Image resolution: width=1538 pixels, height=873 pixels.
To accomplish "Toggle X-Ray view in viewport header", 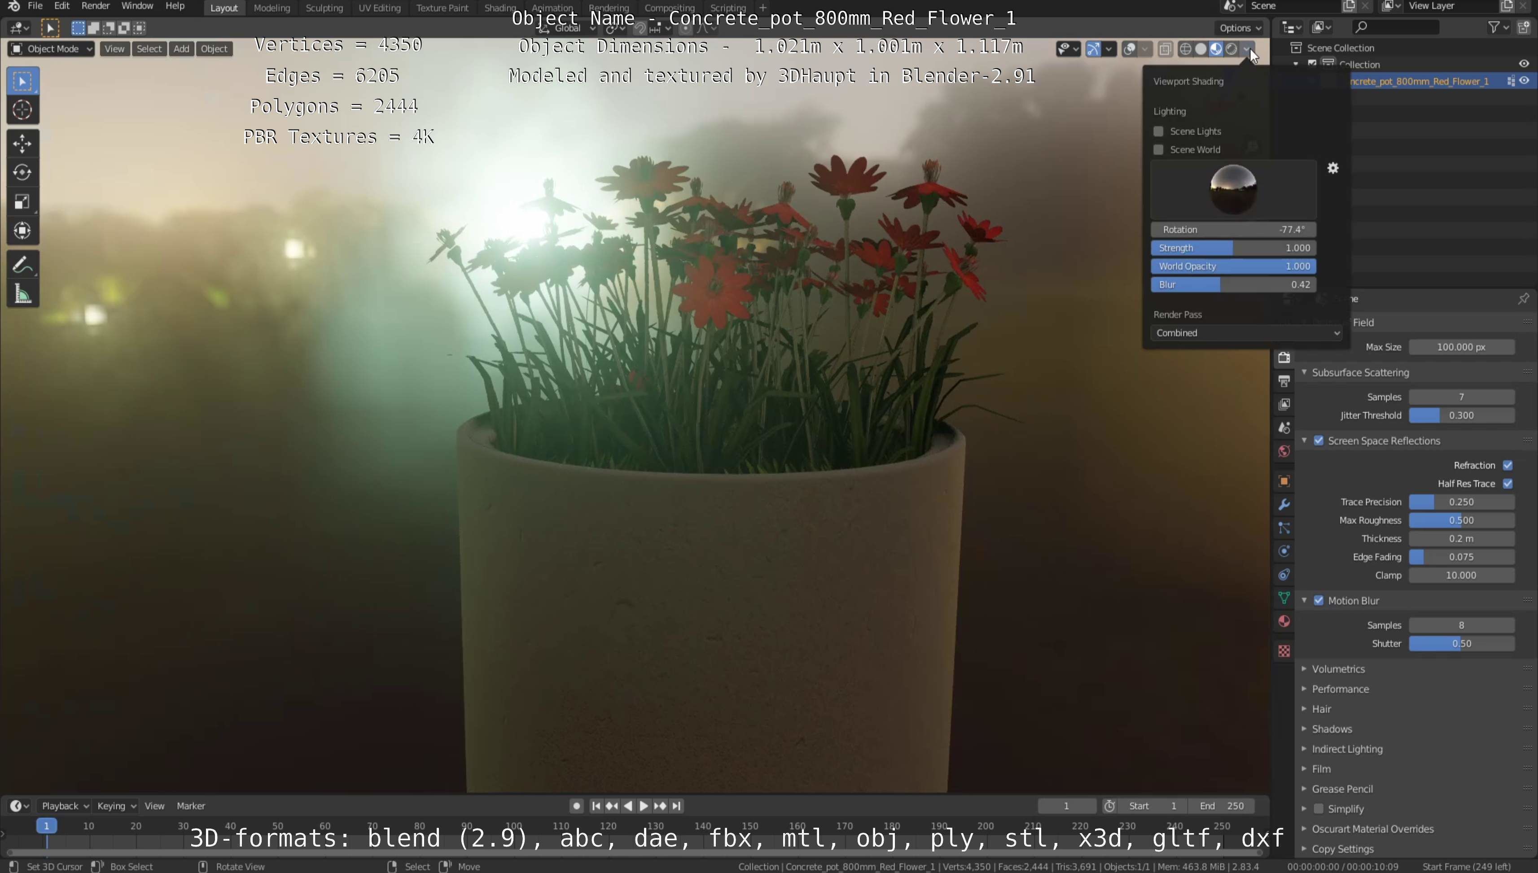I will coord(1165,49).
